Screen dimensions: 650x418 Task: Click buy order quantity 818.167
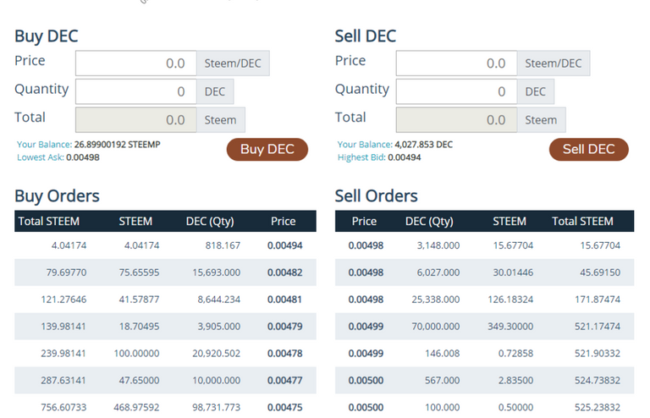[223, 245]
